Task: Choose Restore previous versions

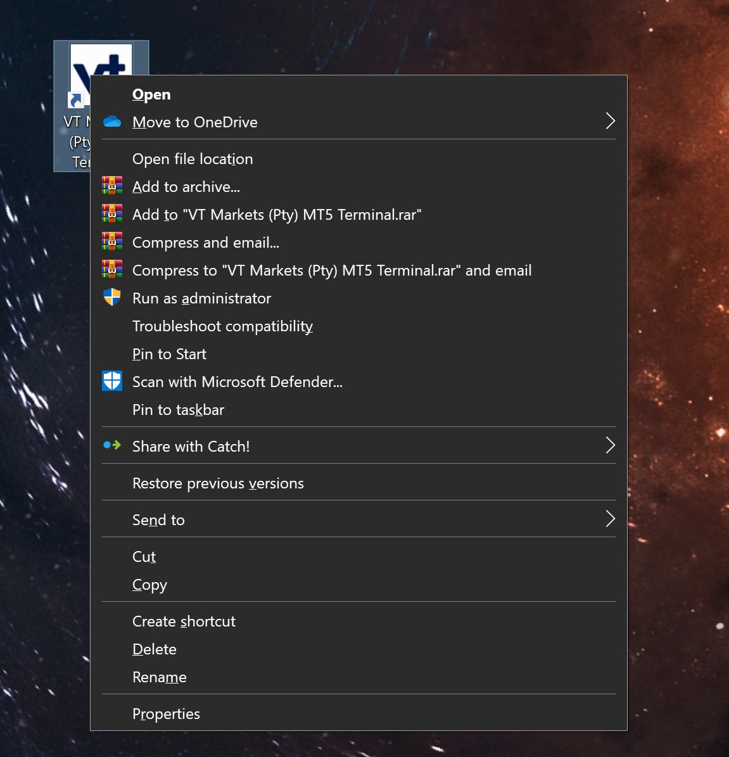Action: click(358, 483)
